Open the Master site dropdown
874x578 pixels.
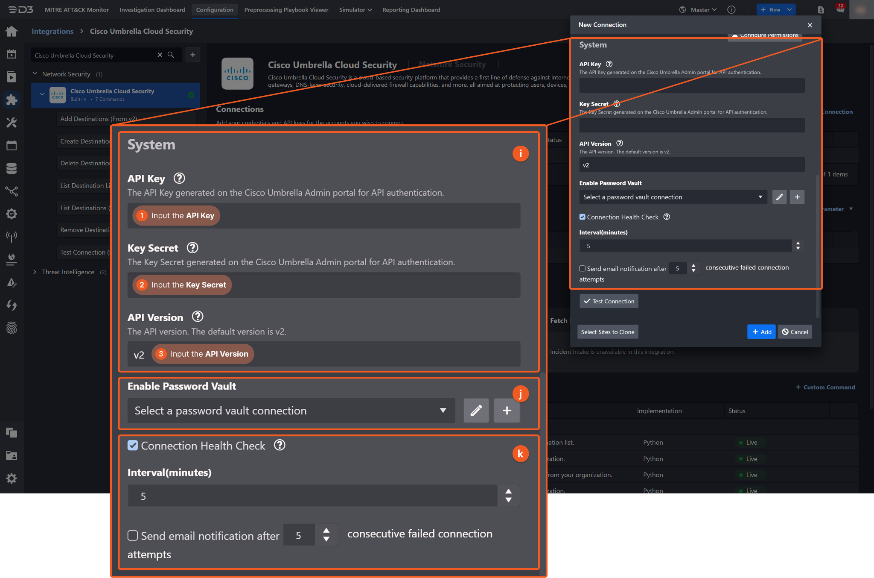tap(703, 10)
